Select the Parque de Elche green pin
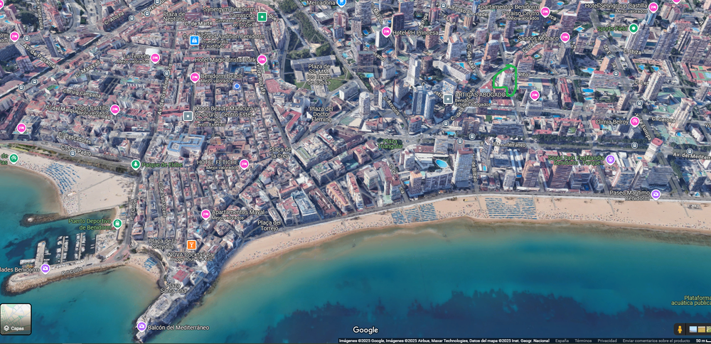The width and height of the screenshot is (711, 344). [135, 165]
